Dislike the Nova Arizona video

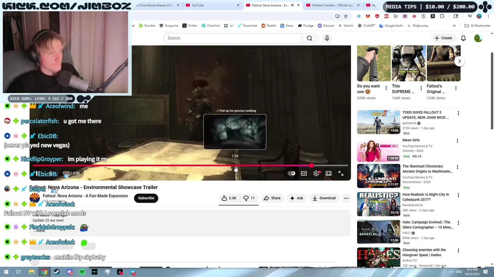point(249,198)
